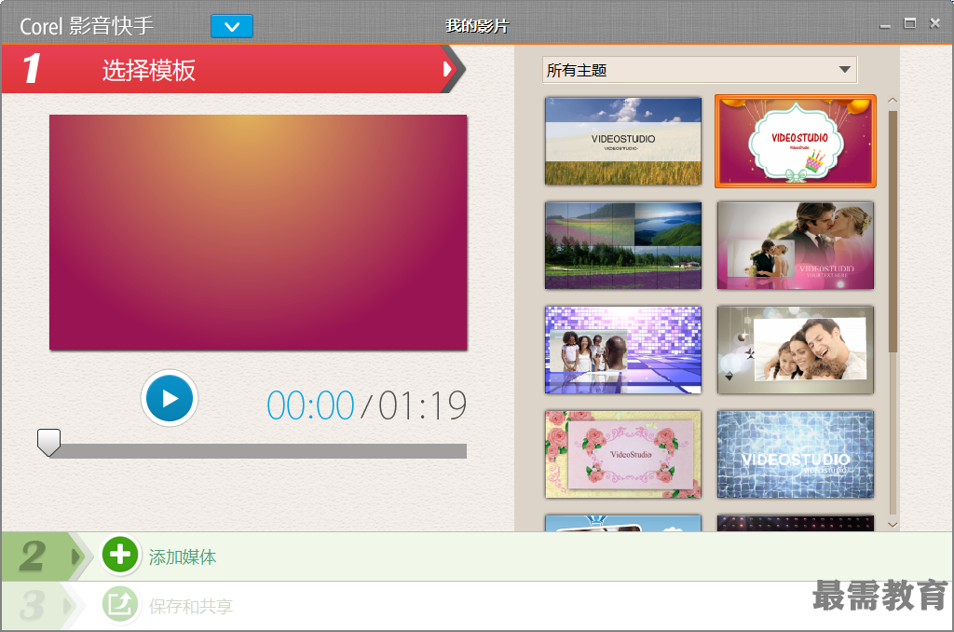The image size is (954, 632).
Task: Click scrollbar up arrow in template list
Action: point(893,100)
